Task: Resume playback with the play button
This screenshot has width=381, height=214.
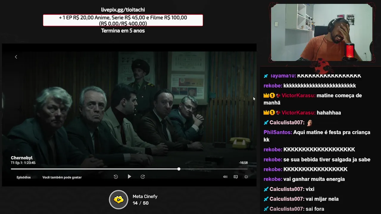Action: 129,177
